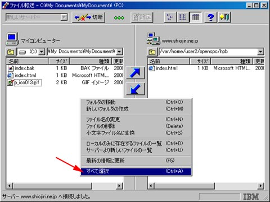Click the exit door icon

click(224, 17)
